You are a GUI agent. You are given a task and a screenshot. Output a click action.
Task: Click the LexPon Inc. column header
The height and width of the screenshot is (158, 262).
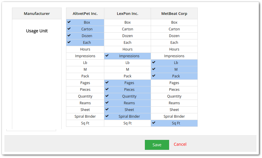coord(127,13)
